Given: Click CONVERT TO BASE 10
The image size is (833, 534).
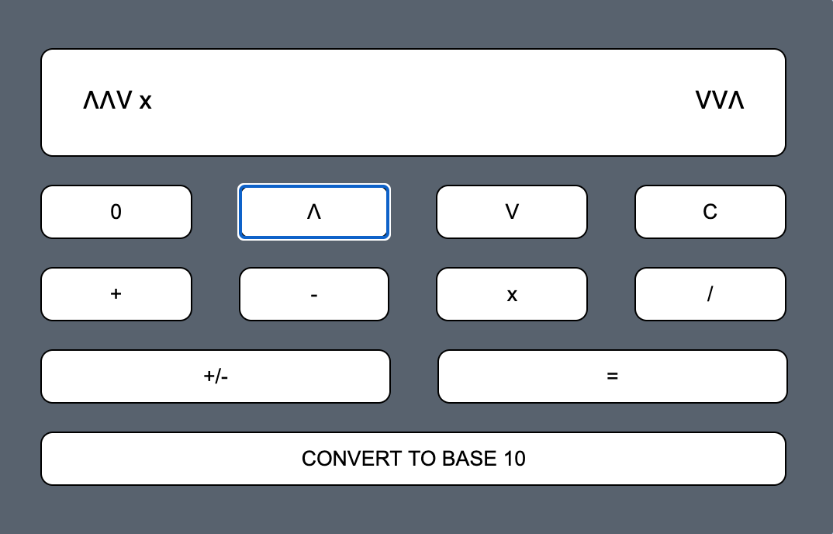Looking at the screenshot, I should (x=413, y=459).
